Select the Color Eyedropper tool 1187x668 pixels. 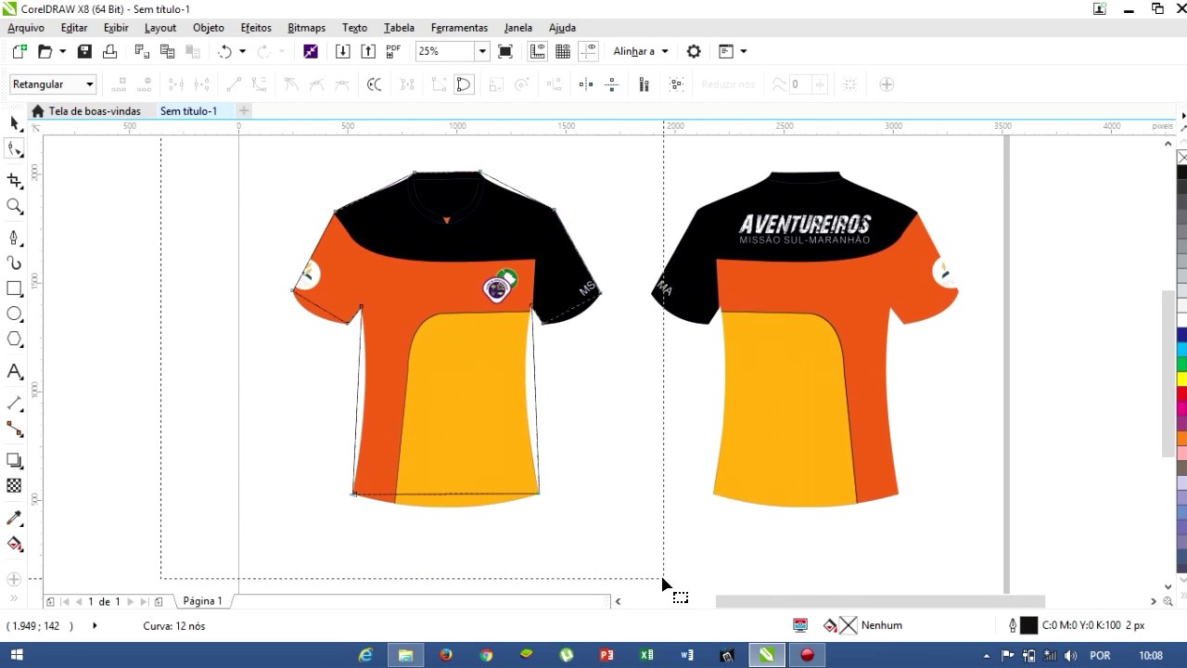[x=14, y=518]
